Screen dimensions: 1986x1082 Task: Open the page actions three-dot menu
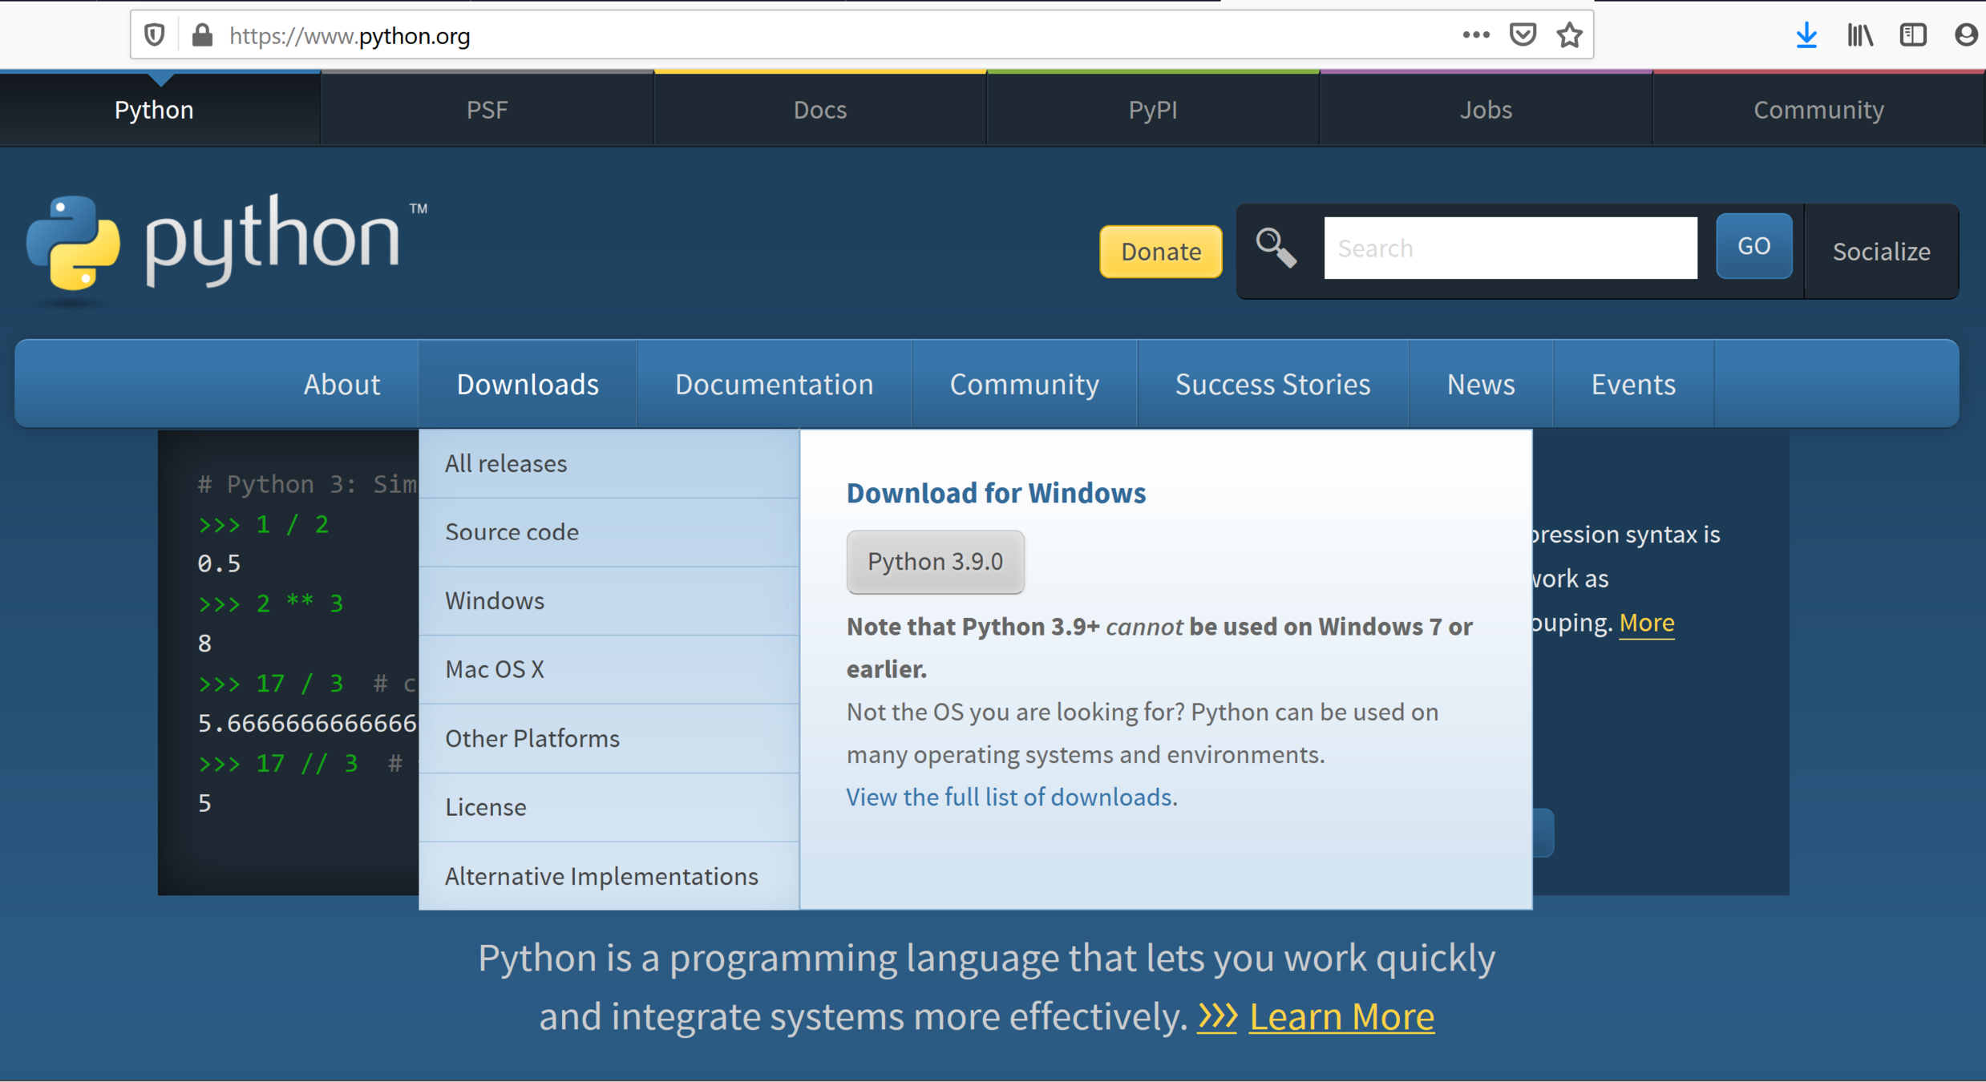(x=1475, y=35)
